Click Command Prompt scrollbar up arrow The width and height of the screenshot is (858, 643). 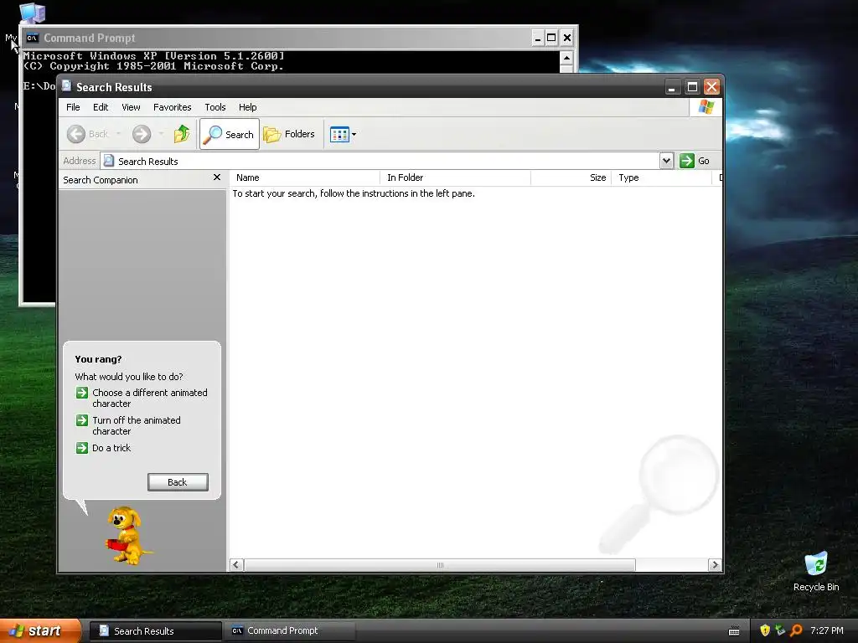[x=566, y=58]
